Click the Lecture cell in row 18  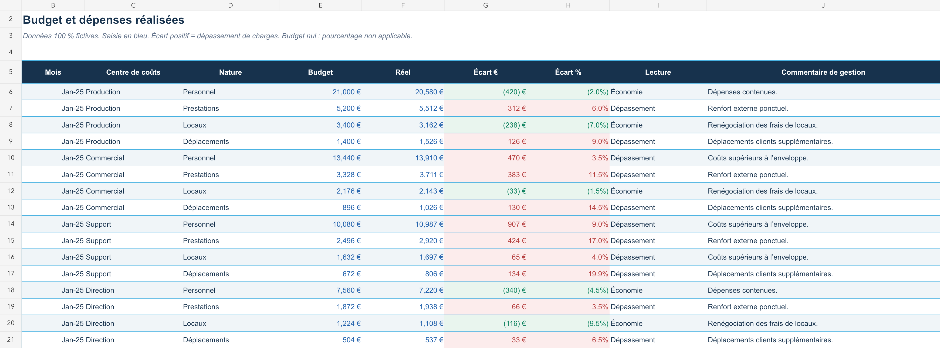tap(658, 290)
